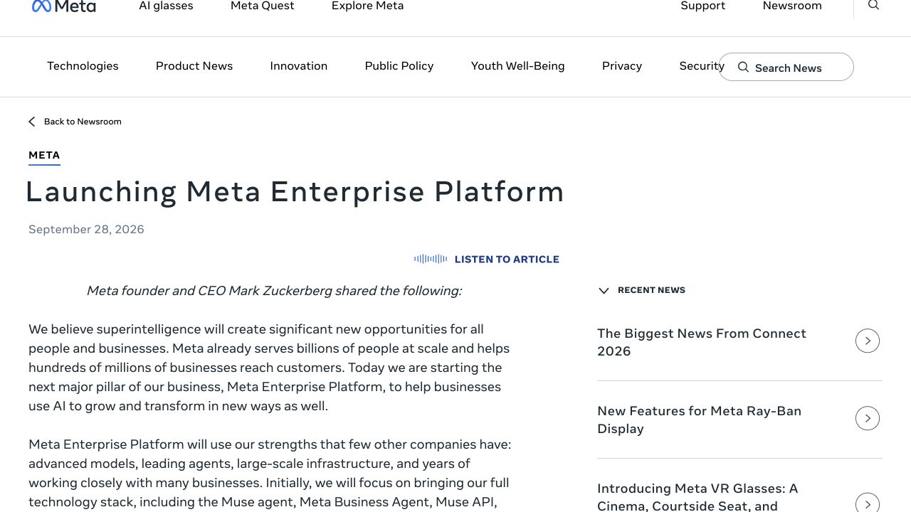Image resolution: width=911 pixels, height=512 pixels.
Task: Open arrow circle for New Features for Meta Ray-Ban Display
Action: click(867, 418)
